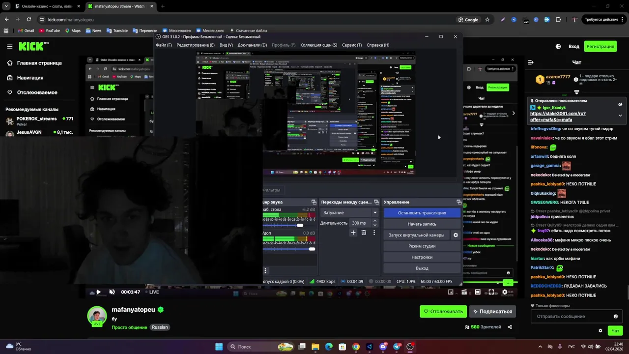
Task: Reload the browser page
Action: point(29,20)
